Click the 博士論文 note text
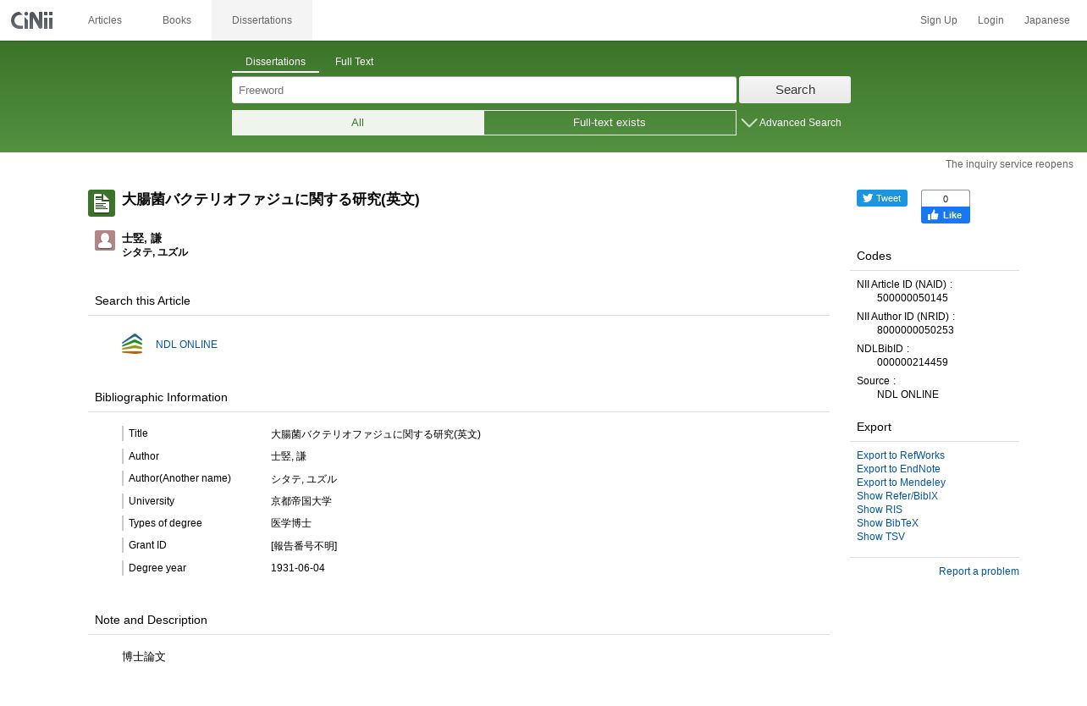1087x706 pixels. 144,657
